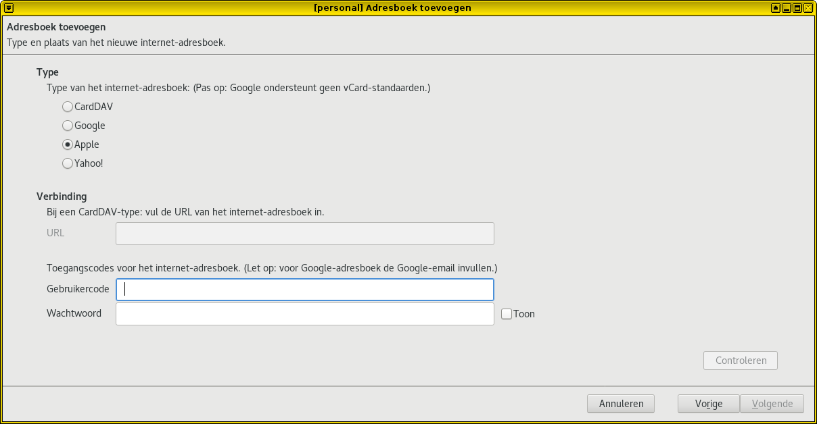Minimize the Adresboek toevoegen window

[x=787, y=8]
